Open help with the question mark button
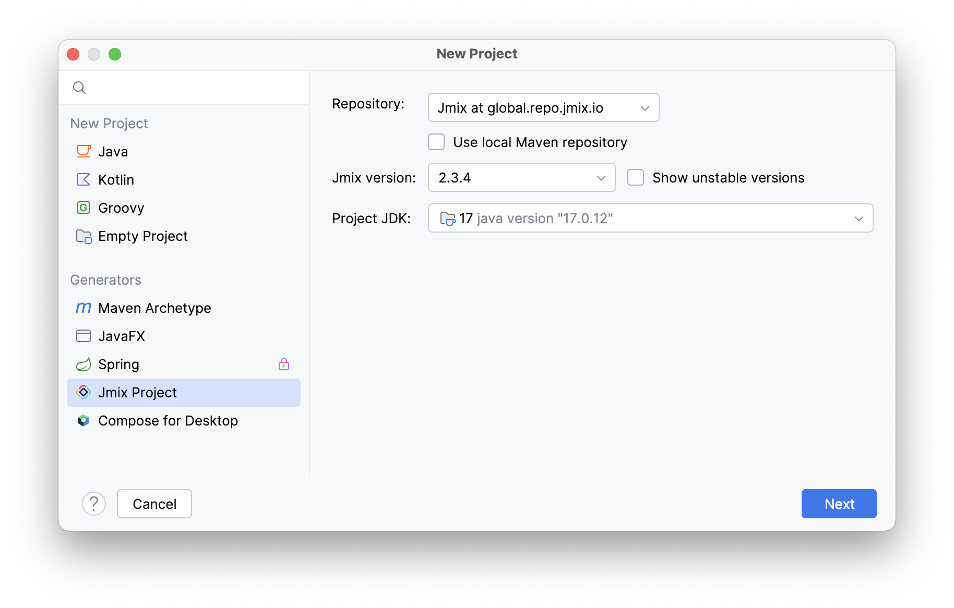954x608 pixels. (x=94, y=504)
